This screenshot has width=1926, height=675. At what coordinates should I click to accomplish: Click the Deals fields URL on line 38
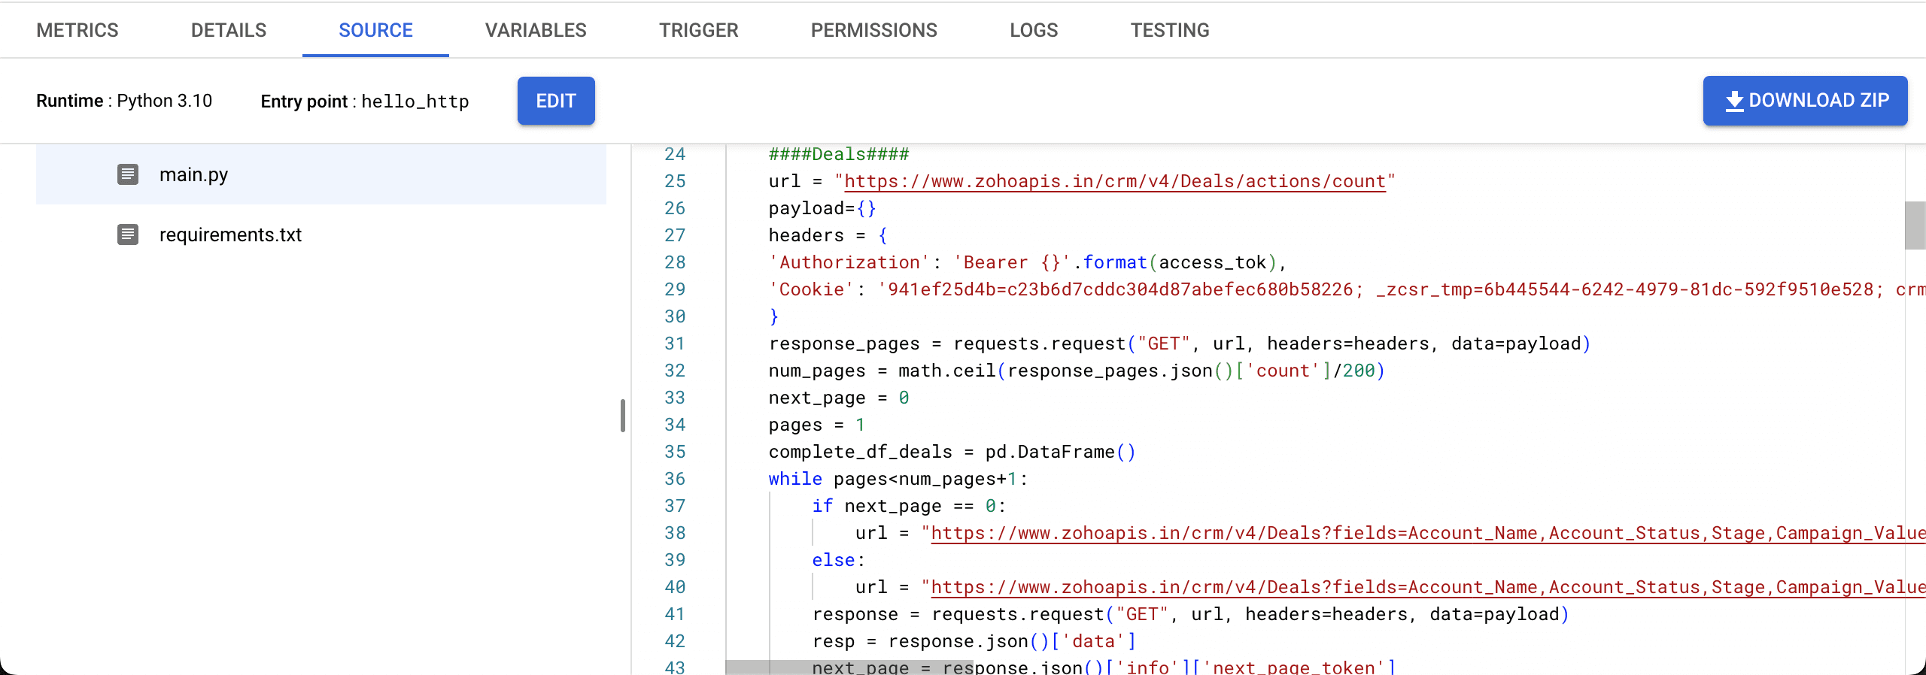(1428, 533)
